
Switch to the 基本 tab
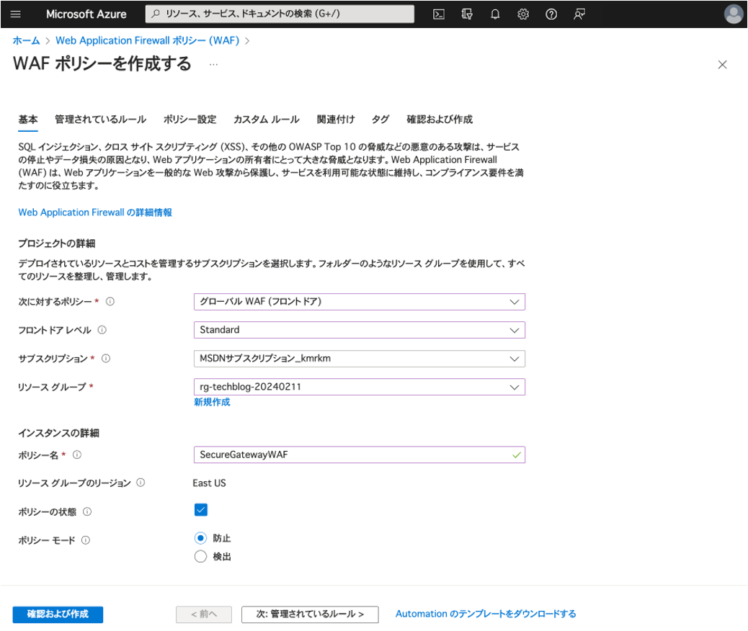coord(28,120)
